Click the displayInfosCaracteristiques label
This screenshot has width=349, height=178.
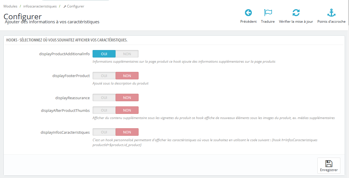tap(65, 132)
